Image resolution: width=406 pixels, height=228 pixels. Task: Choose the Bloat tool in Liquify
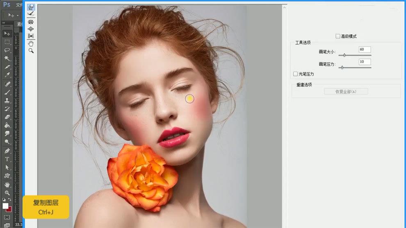[31, 29]
